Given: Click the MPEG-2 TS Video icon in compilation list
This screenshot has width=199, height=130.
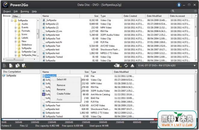Looking at the screenshot, I should (44, 113).
